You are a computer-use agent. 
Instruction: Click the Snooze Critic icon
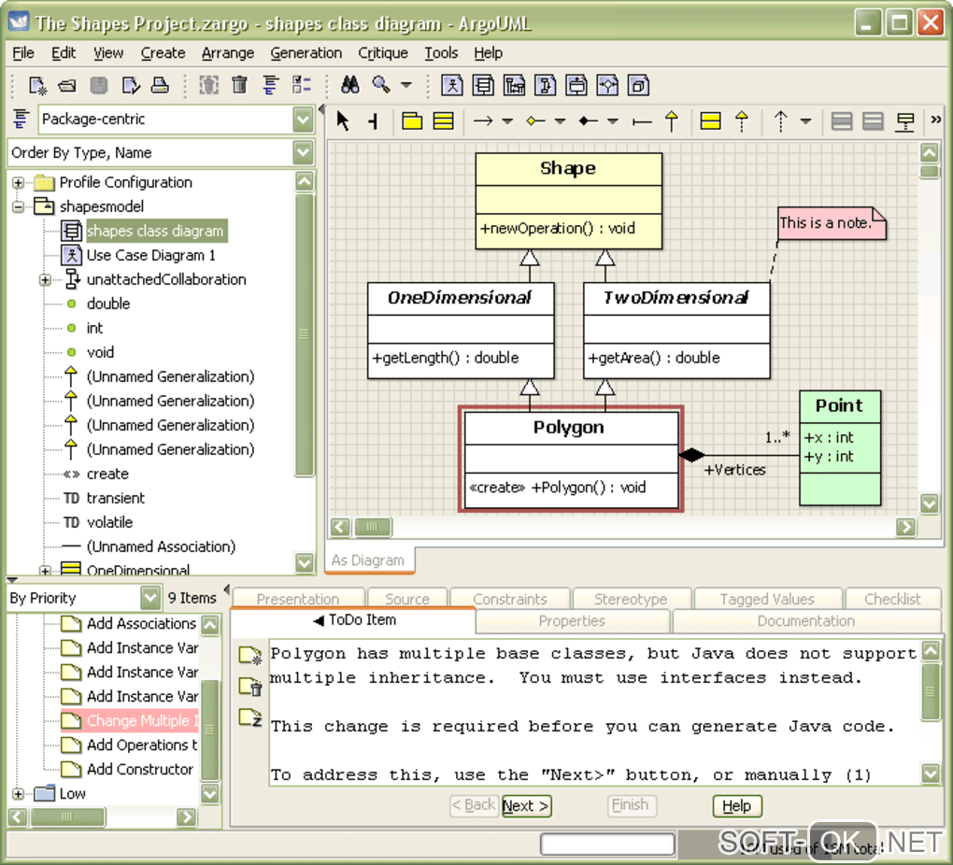[x=249, y=718]
